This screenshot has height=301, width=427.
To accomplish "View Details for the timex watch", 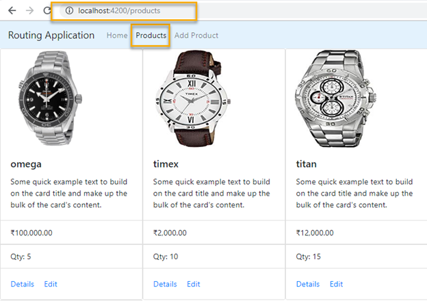I will [x=165, y=284].
